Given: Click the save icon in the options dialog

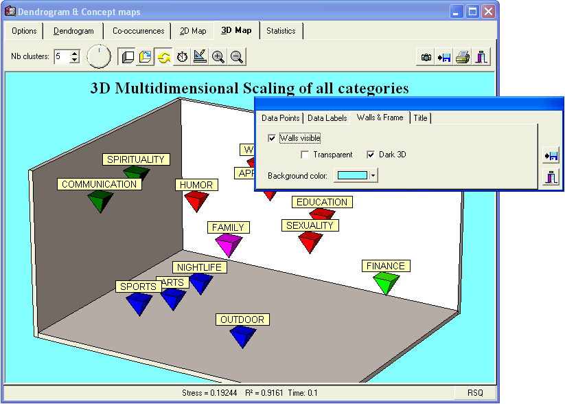Looking at the screenshot, I should (550, 155).
